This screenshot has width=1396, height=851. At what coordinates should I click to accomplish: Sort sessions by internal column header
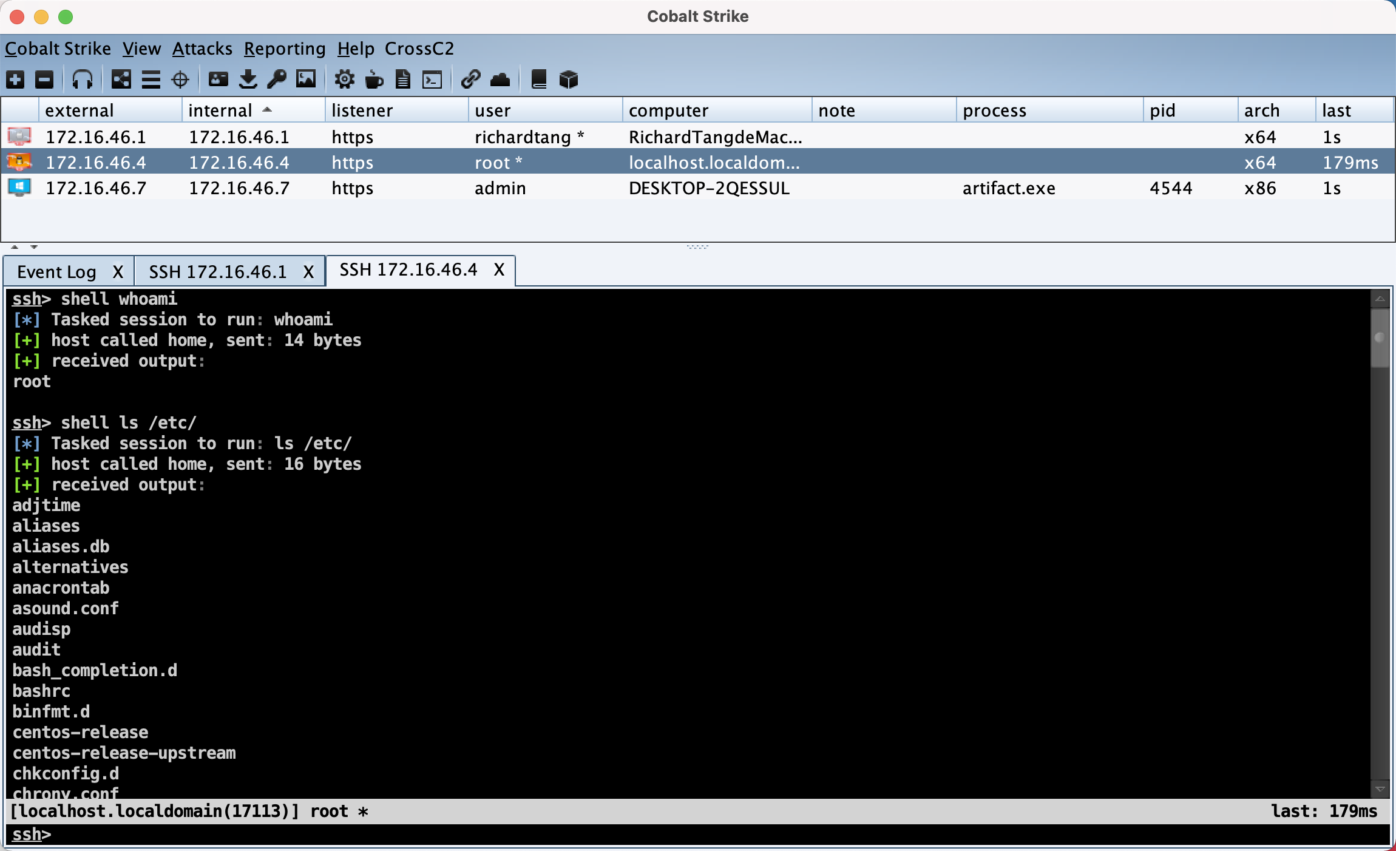coord(220,110)
